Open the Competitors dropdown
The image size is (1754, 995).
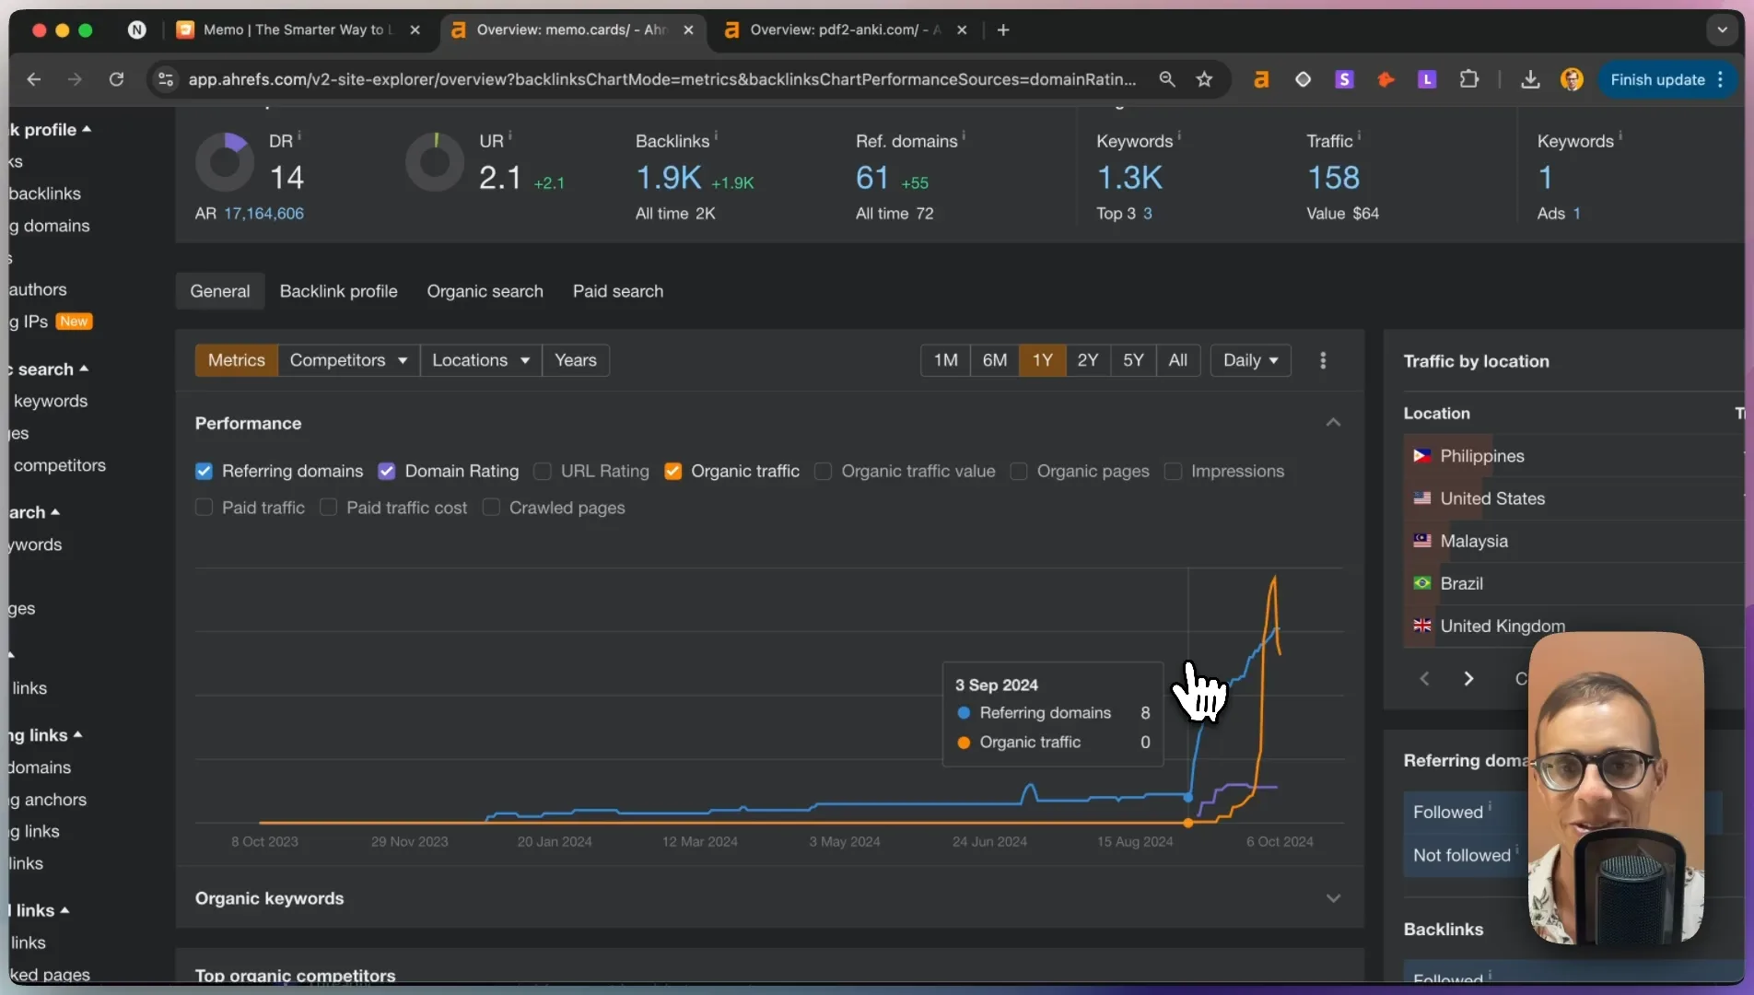click(x=348, y=360)
